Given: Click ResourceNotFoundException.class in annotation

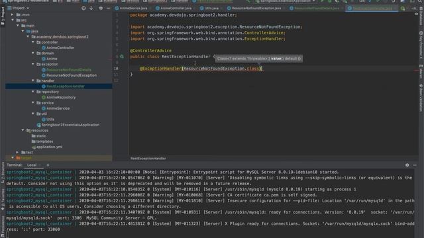Looking at the screenshot, I should [x=221, y=69].
